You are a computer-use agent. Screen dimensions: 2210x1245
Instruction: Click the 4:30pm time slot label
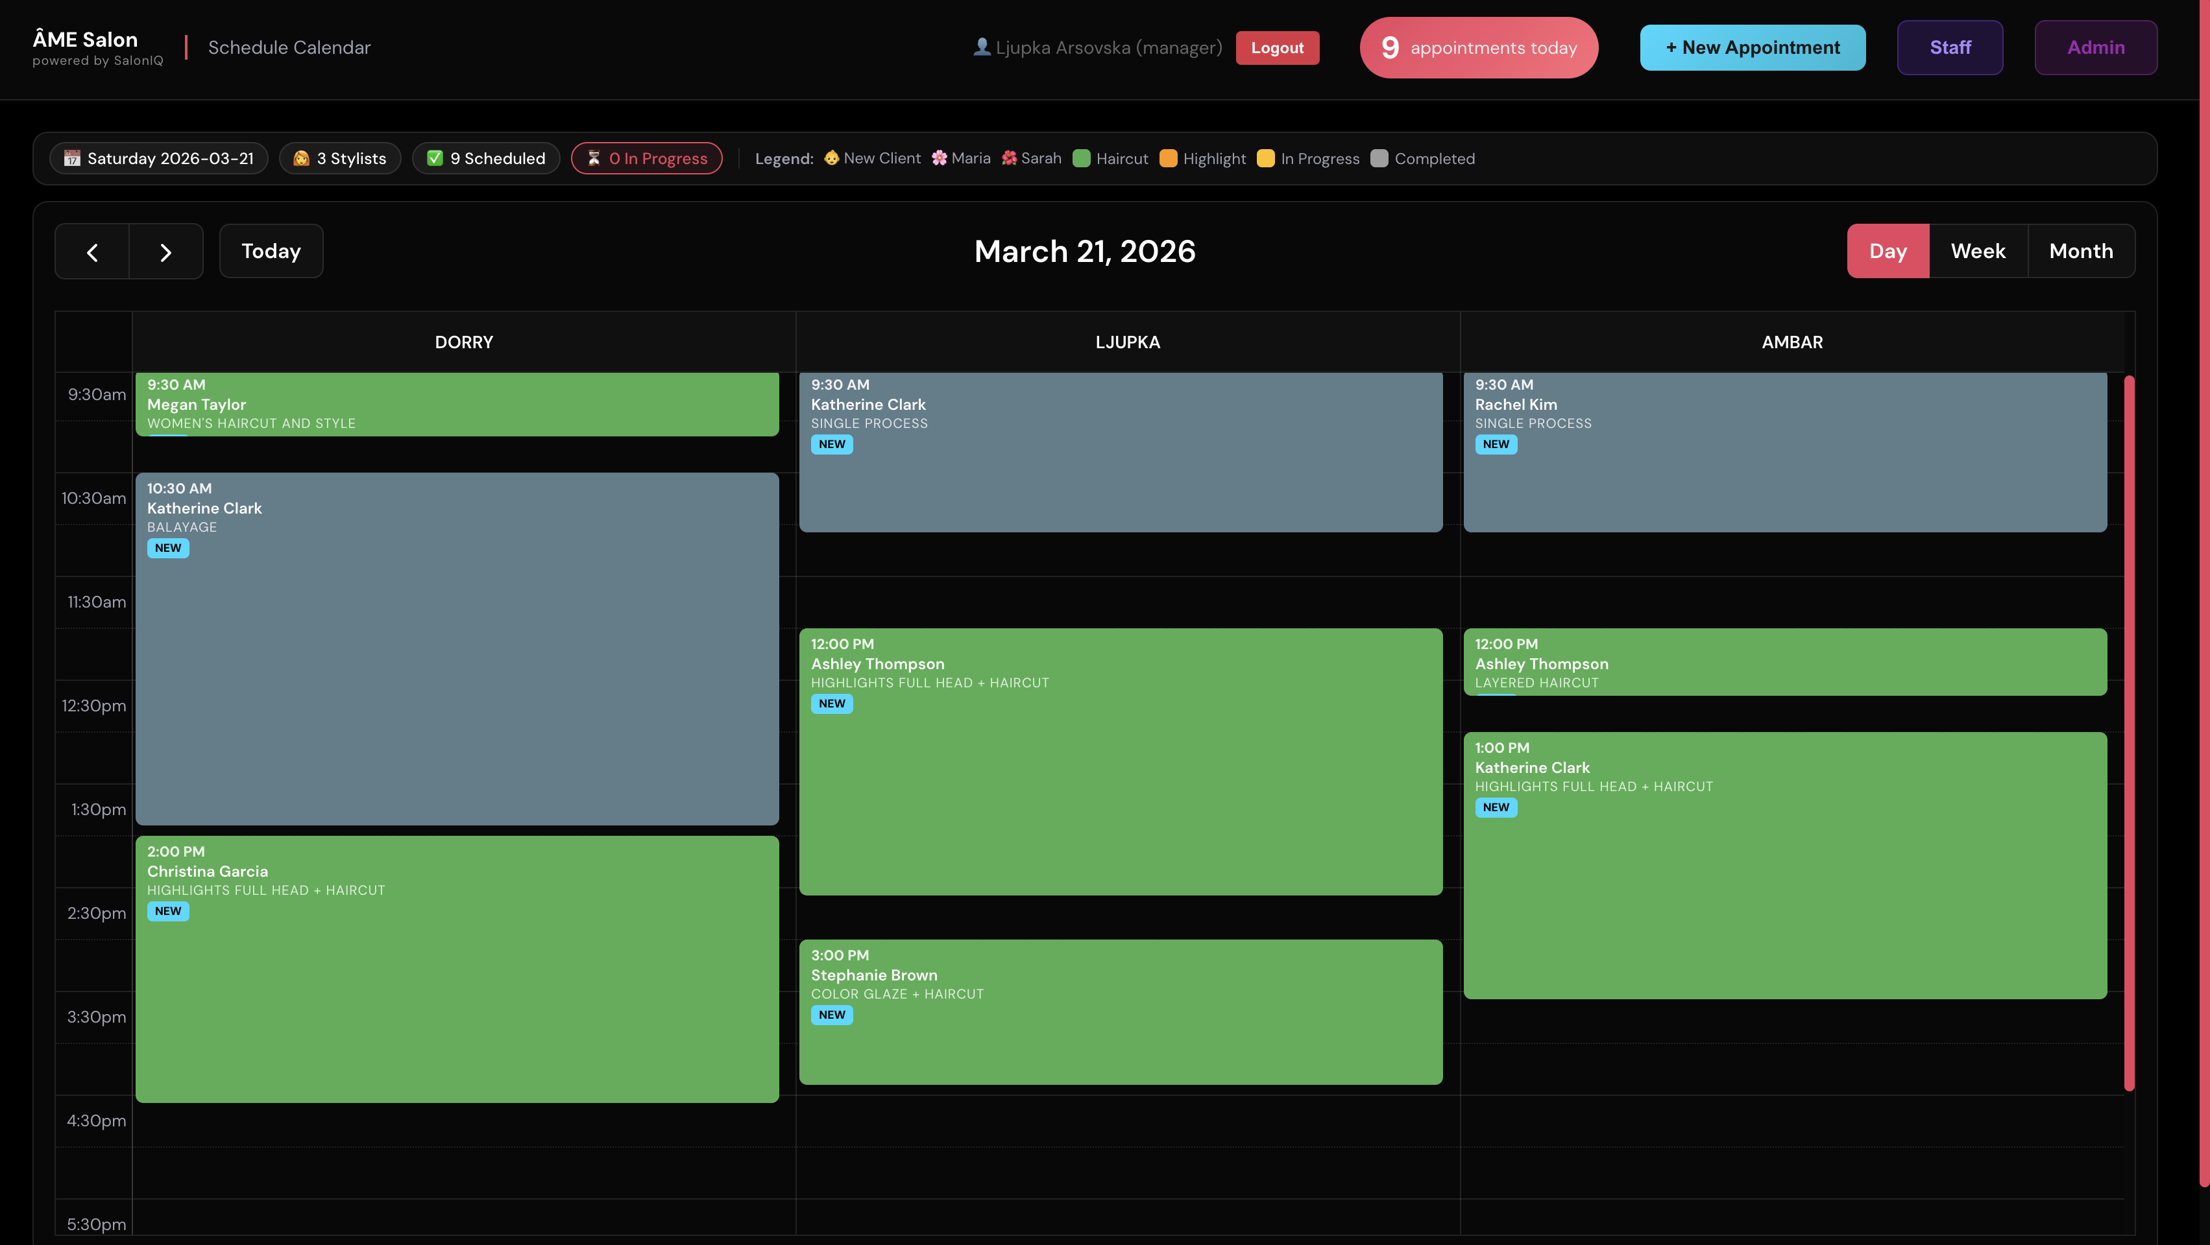96,1120
